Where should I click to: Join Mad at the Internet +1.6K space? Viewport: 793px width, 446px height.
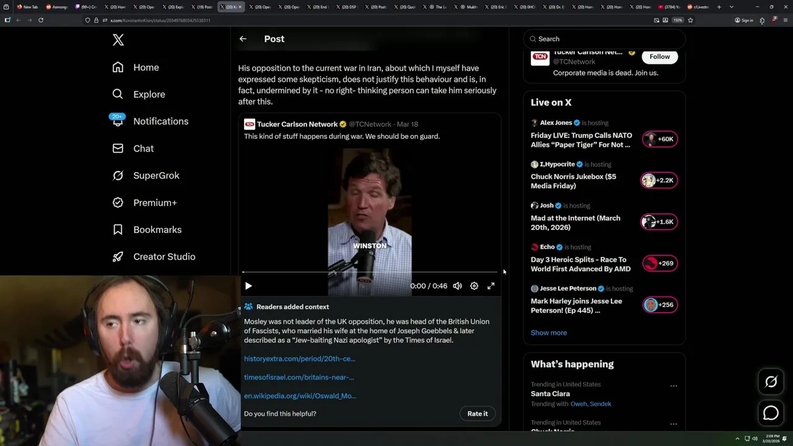point(659,222)
